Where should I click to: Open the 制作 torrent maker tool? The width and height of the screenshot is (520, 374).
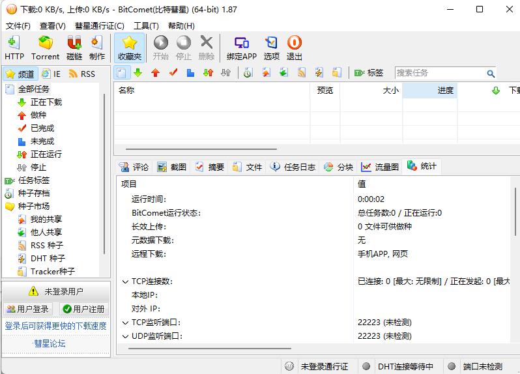click(97, 48)
